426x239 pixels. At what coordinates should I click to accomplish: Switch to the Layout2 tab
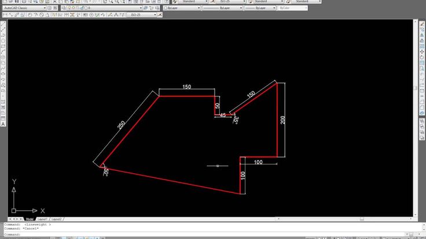pyautogui.click(x=57, y=219)
